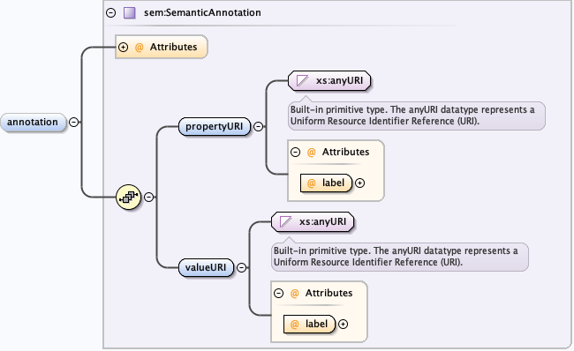Screen dimensions: 574x351
Task: Collapse the sem:SemanticAnnotation type container
Action: point(110,13)
